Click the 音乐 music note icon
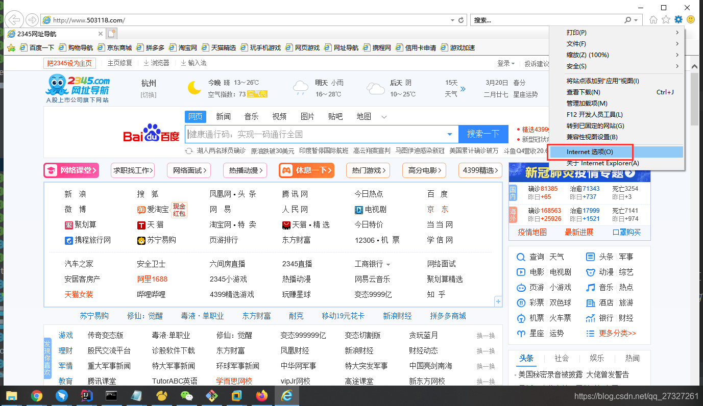Screen dimensions: 703x406 [x=591, y=288]
